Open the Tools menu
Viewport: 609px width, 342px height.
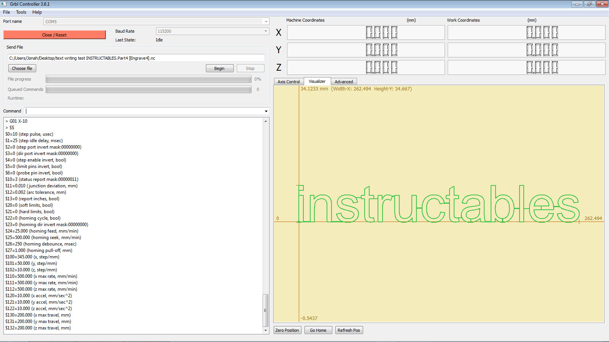coord(21,12)
